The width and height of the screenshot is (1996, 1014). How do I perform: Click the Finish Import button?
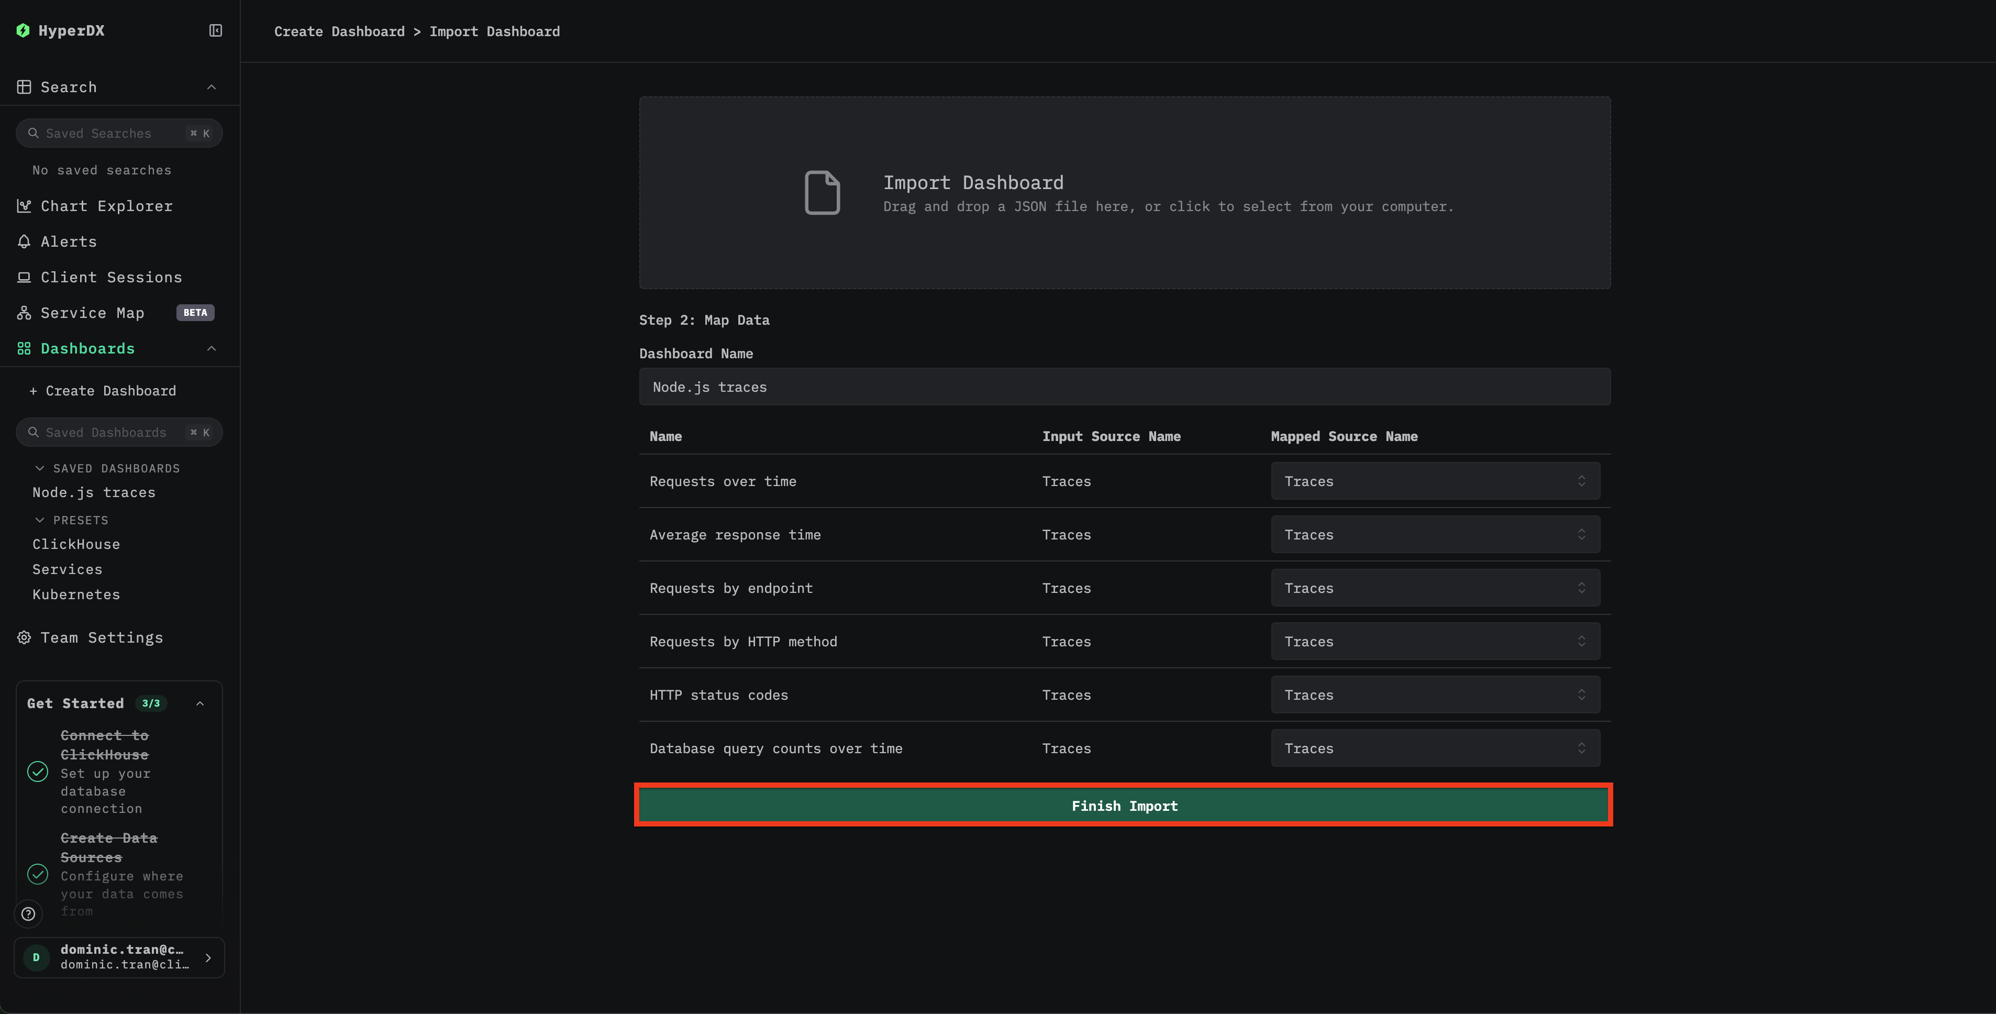[1124, 806]
